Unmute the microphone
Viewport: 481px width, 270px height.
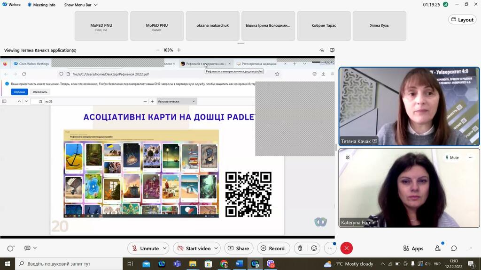tap(145, 248)
